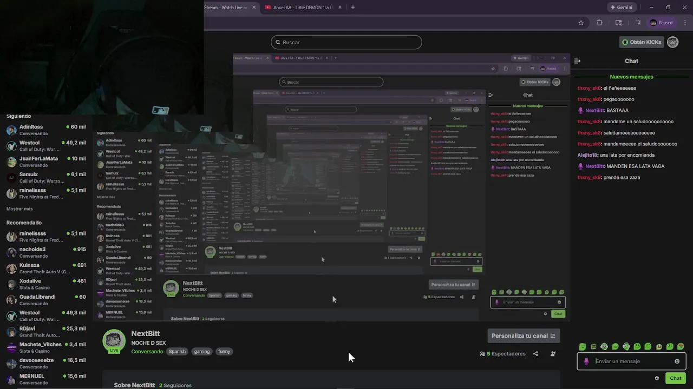Close the Stream - Watch Live tab

point(254,8)
